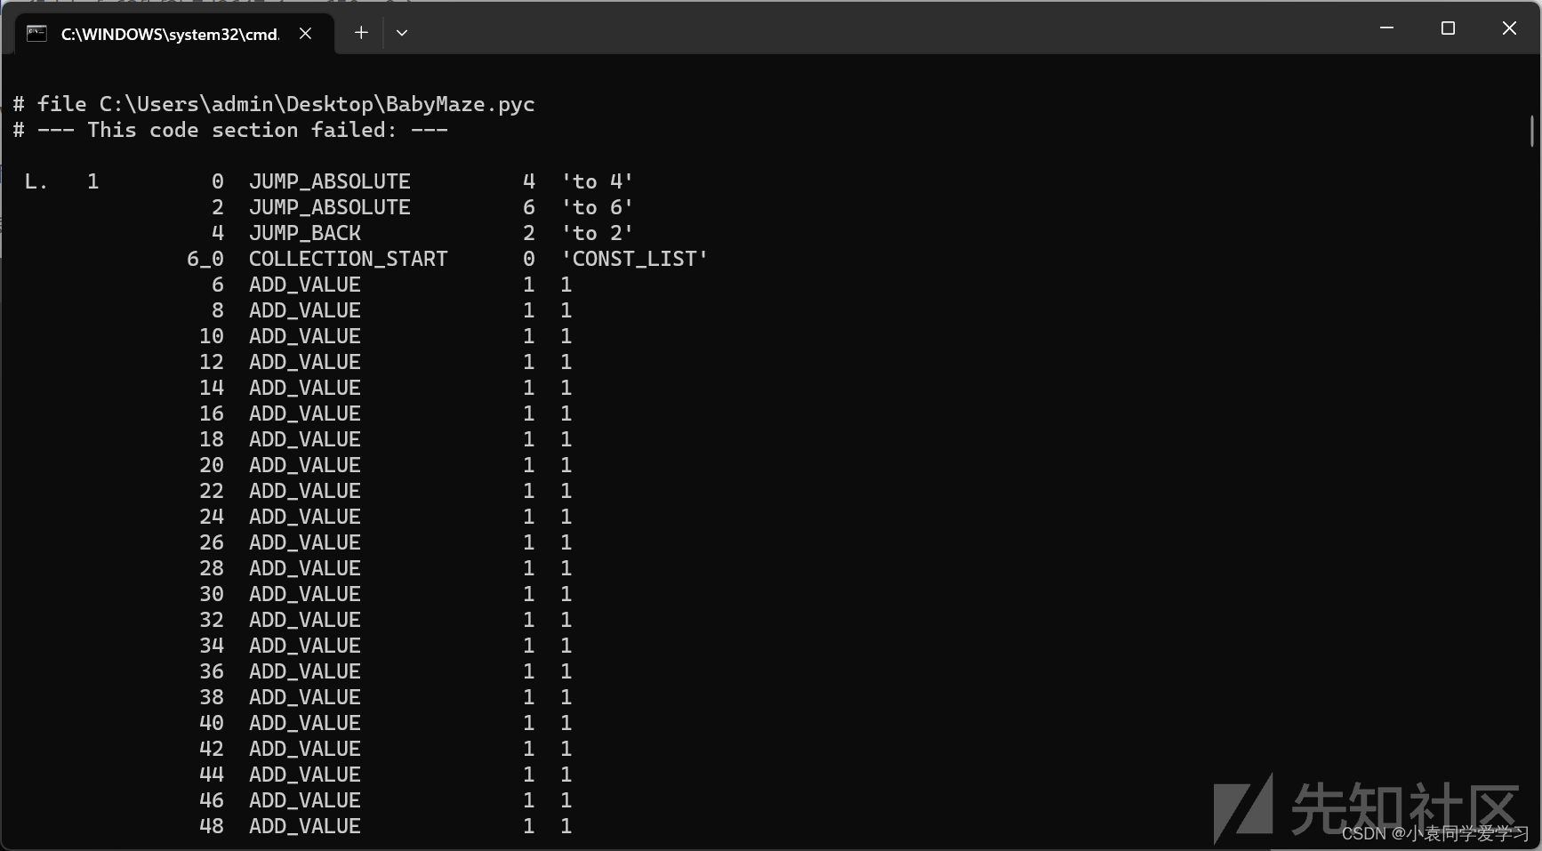This screenshot has width=1542, height=851.
Task: Click the 'CONST_LIST' operand text
Action: (x=635, y=259)
